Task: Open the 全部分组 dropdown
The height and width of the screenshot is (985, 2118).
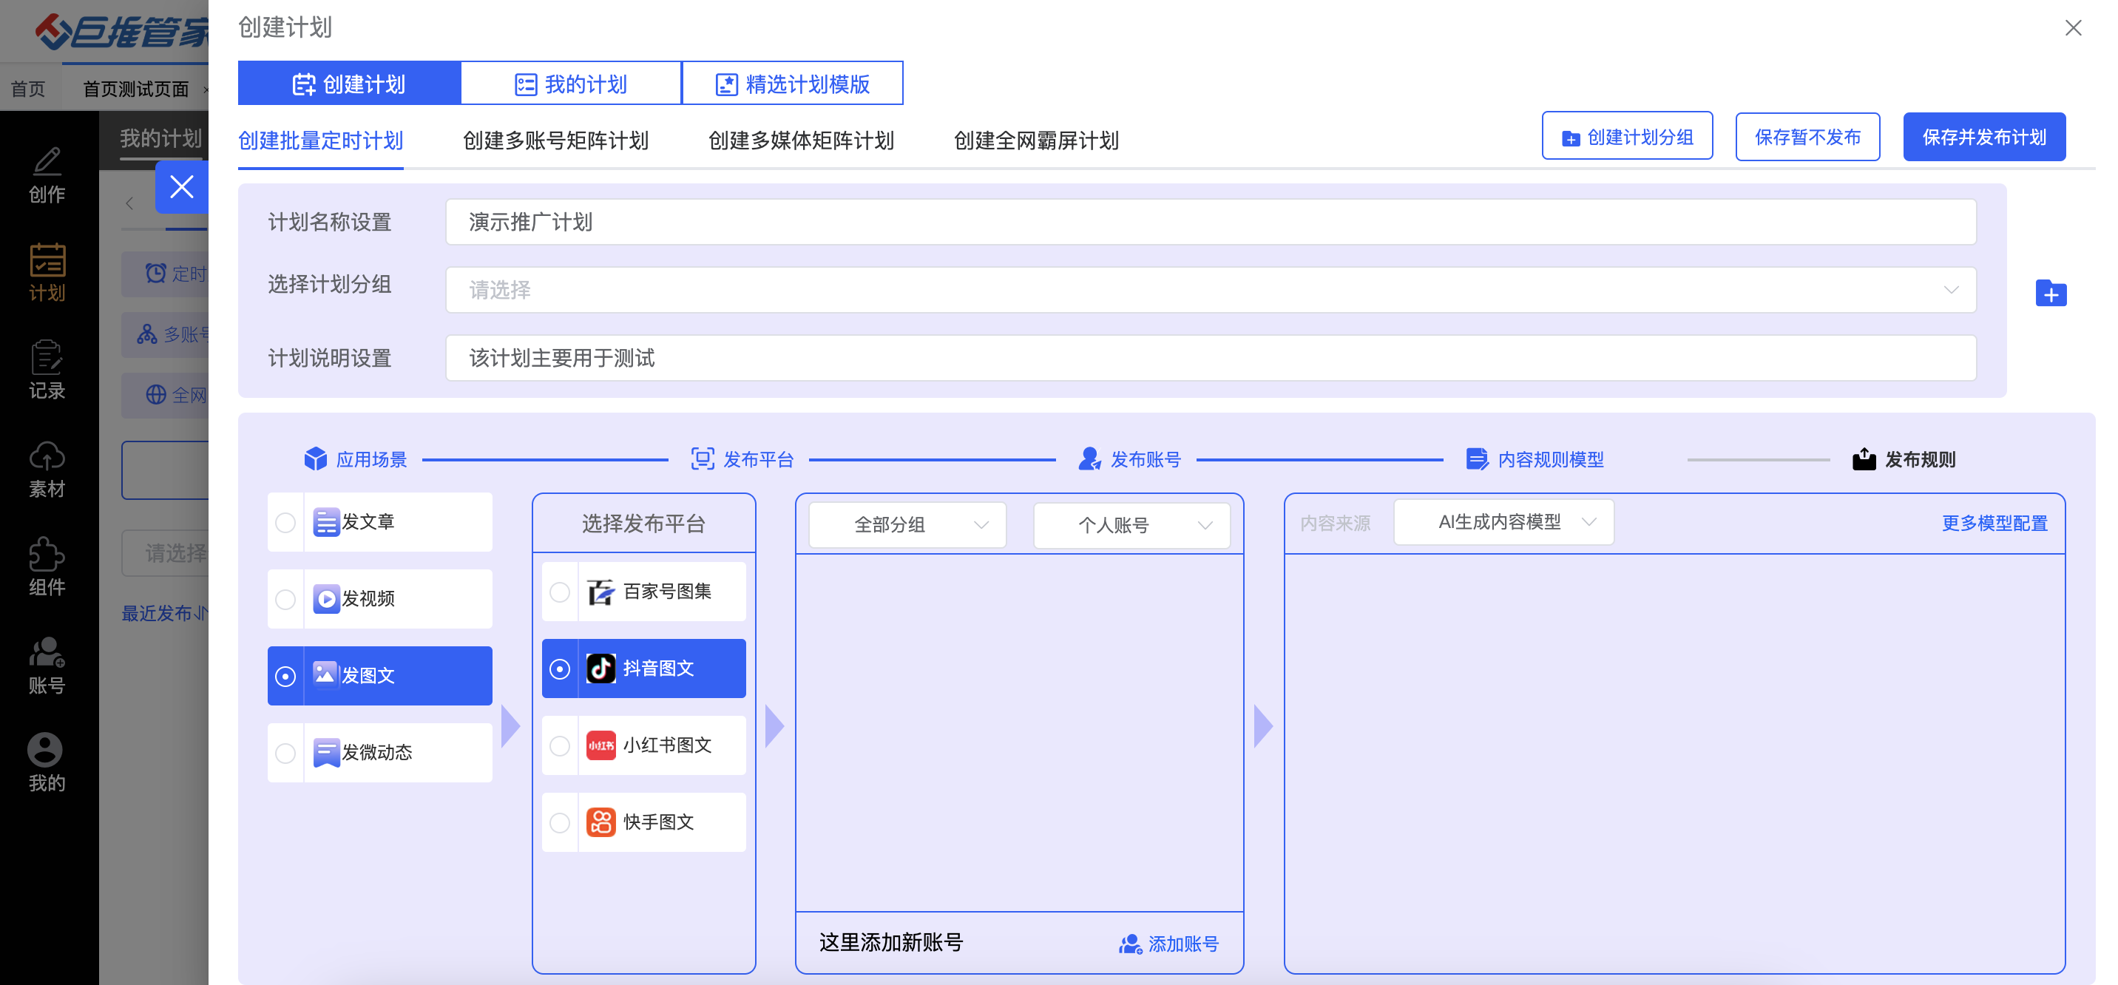Action: click(907, 524)
